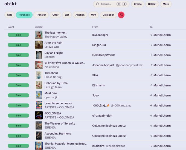
Task: Open Ascending Harmony title link
Action: click(x=58, y=134)
